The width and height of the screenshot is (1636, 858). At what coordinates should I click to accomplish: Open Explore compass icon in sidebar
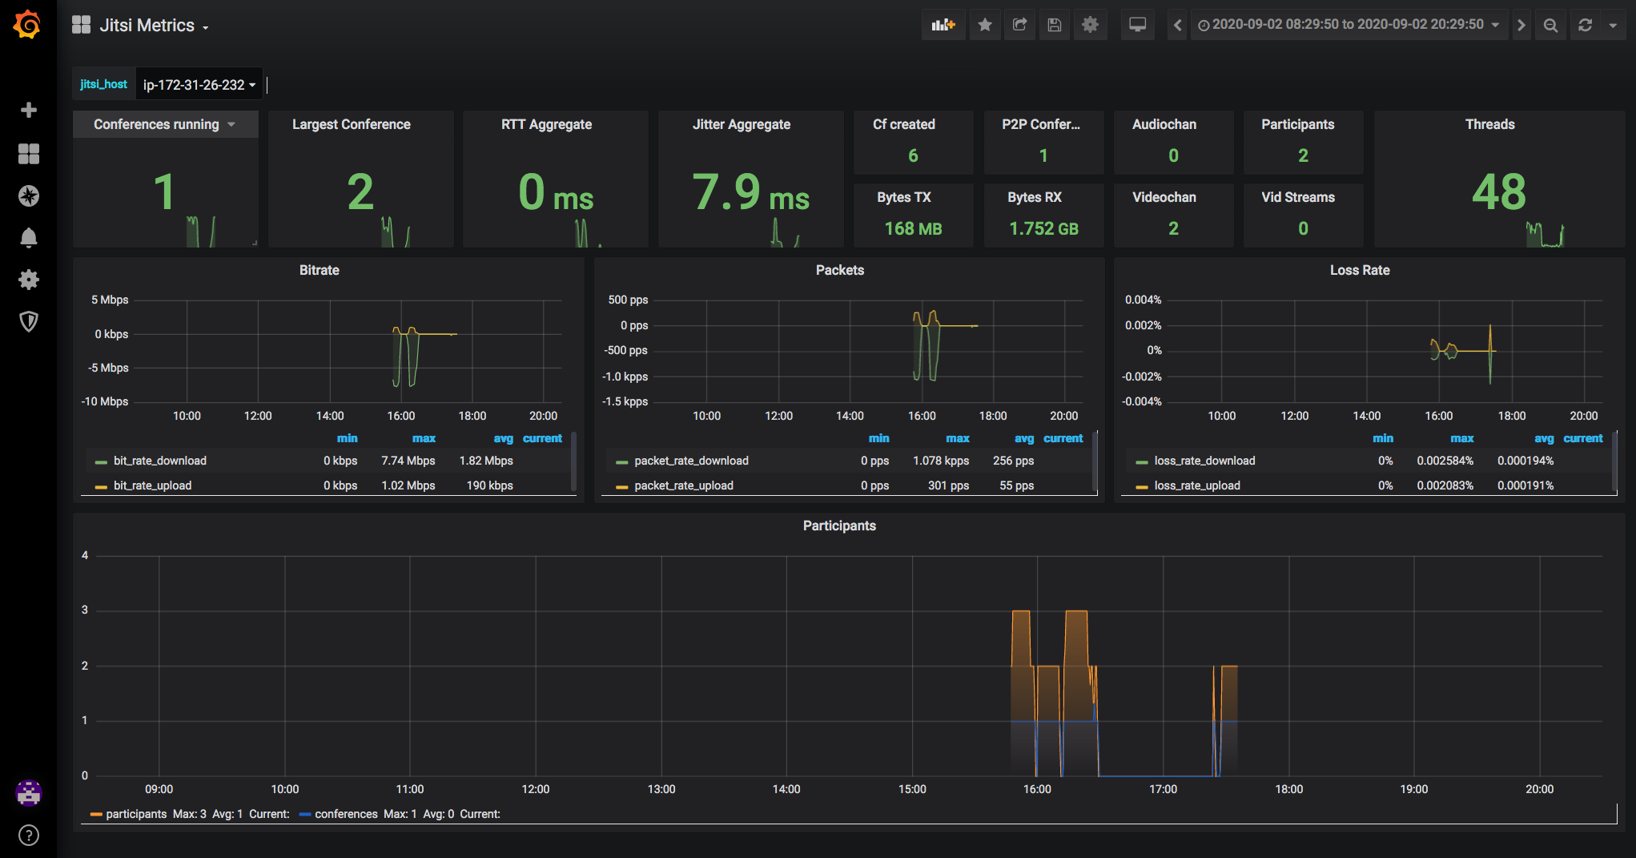[x=29, y=196]
